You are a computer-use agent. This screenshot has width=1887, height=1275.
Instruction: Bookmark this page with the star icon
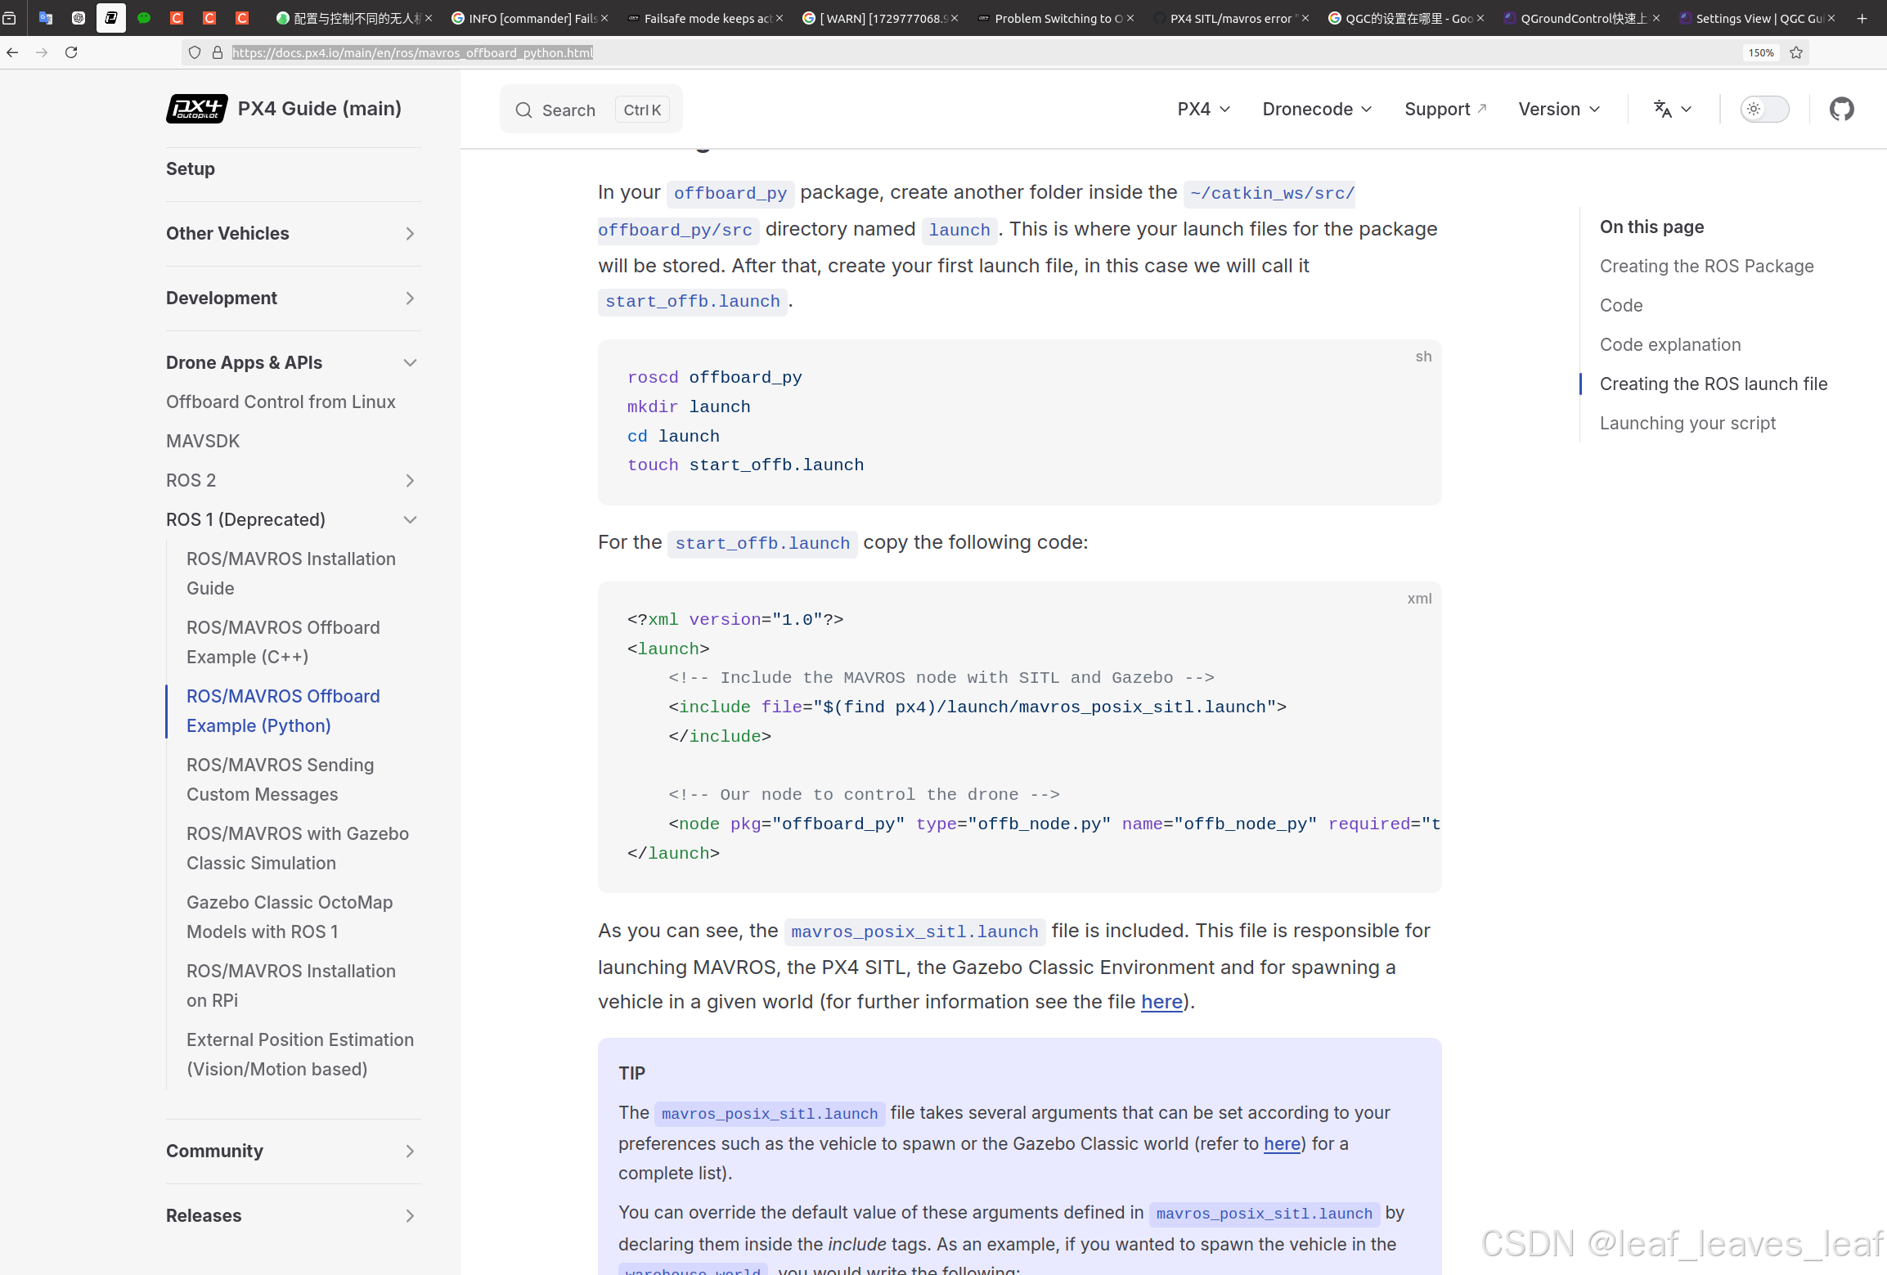point(1796,52)
